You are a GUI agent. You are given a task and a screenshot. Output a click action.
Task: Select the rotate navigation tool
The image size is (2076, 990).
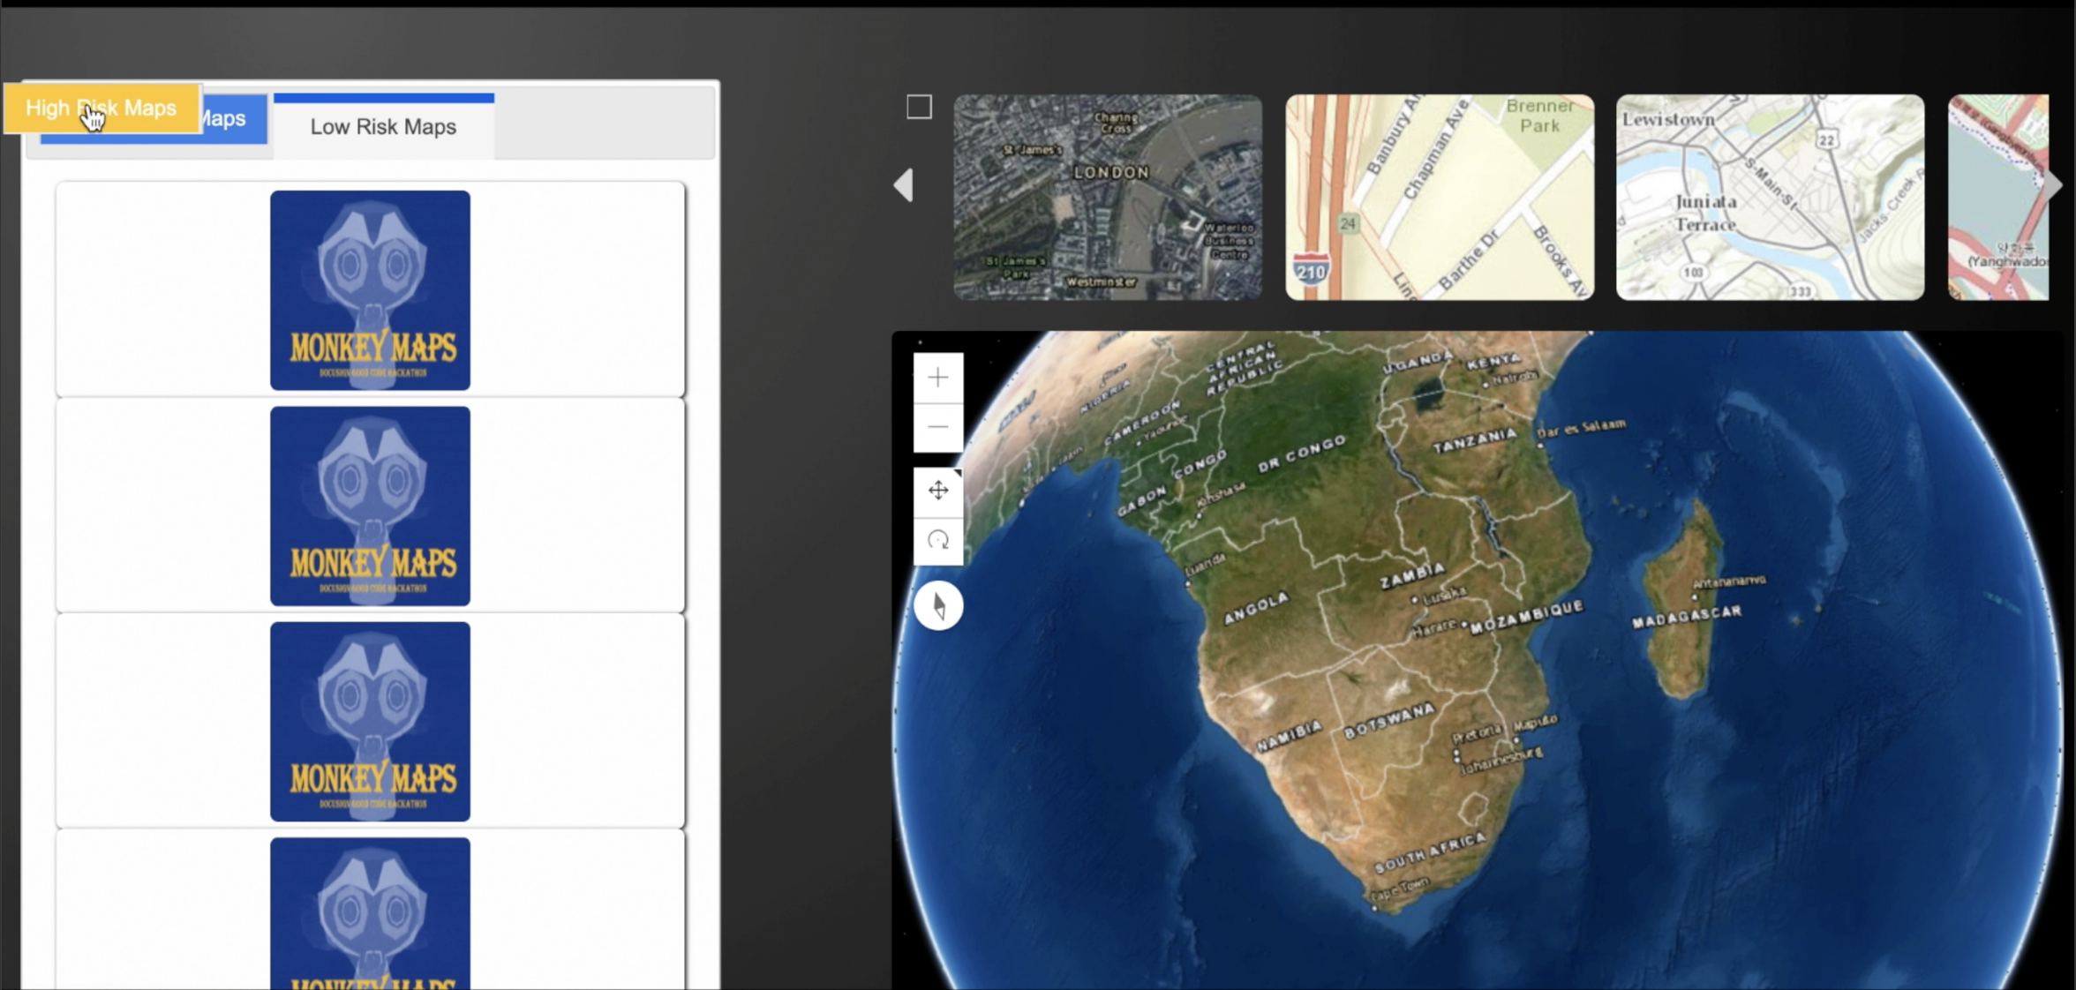click(937, 540)
